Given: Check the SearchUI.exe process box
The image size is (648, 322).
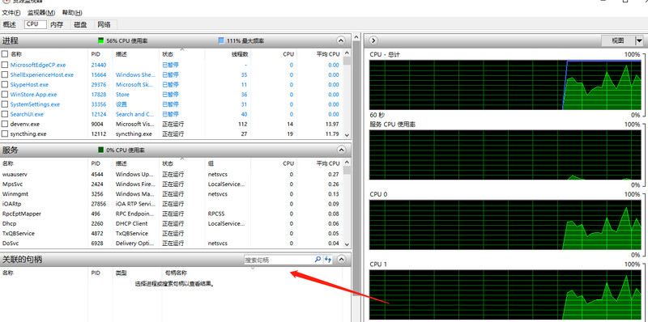Looking at the screenshot, I should pyautogui.click(x=5, y=114).
